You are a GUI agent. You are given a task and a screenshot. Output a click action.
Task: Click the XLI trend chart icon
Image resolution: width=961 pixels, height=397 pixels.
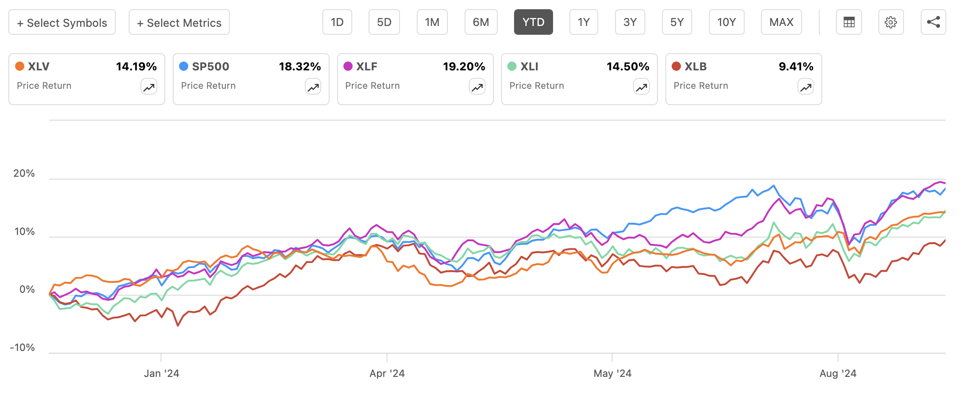(x=642, y=87)
